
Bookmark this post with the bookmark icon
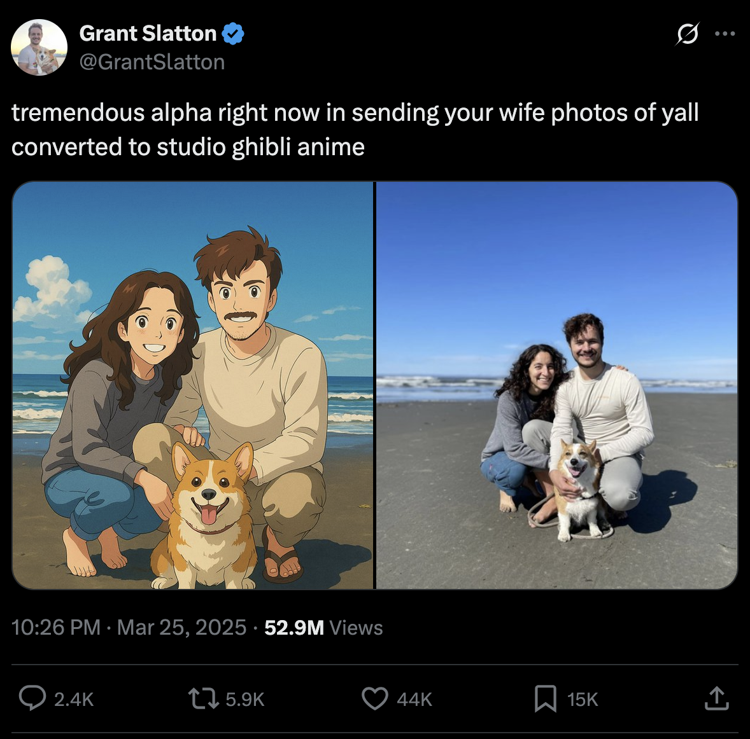(546, 698)
